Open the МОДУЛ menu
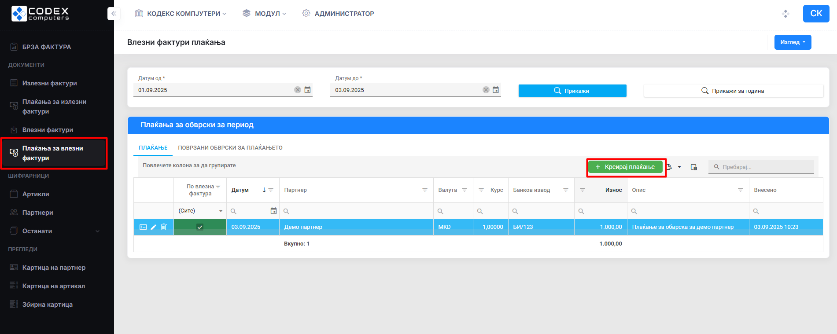 (x=265, y=14)
